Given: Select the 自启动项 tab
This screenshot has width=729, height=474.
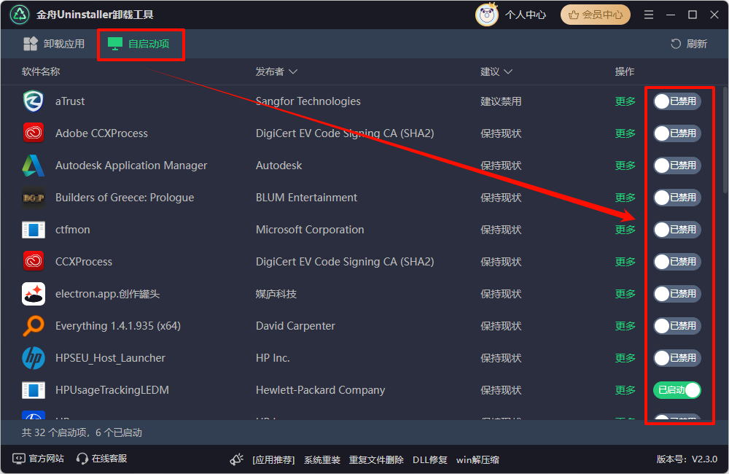Looking at the screenshot, I should [x=139, y=44].
